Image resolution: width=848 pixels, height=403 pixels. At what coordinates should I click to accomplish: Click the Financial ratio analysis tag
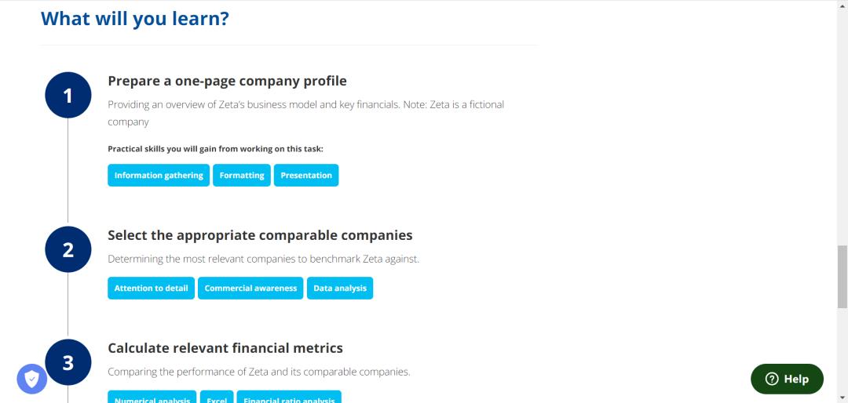[x=289, y=398]
